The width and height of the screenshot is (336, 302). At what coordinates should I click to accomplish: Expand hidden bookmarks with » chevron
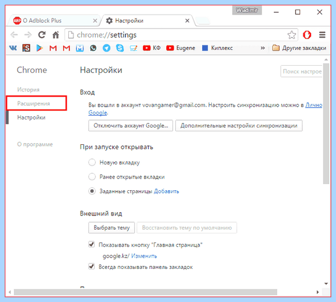(x=263, y=48)
